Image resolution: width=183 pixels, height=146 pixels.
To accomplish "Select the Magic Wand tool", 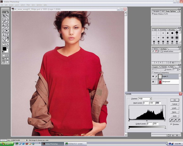I will pos(7,18).
